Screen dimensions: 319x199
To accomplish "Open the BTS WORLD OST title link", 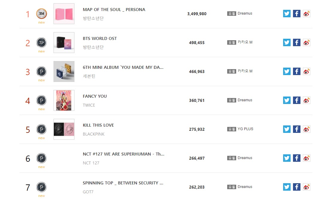I will (100, 38).
